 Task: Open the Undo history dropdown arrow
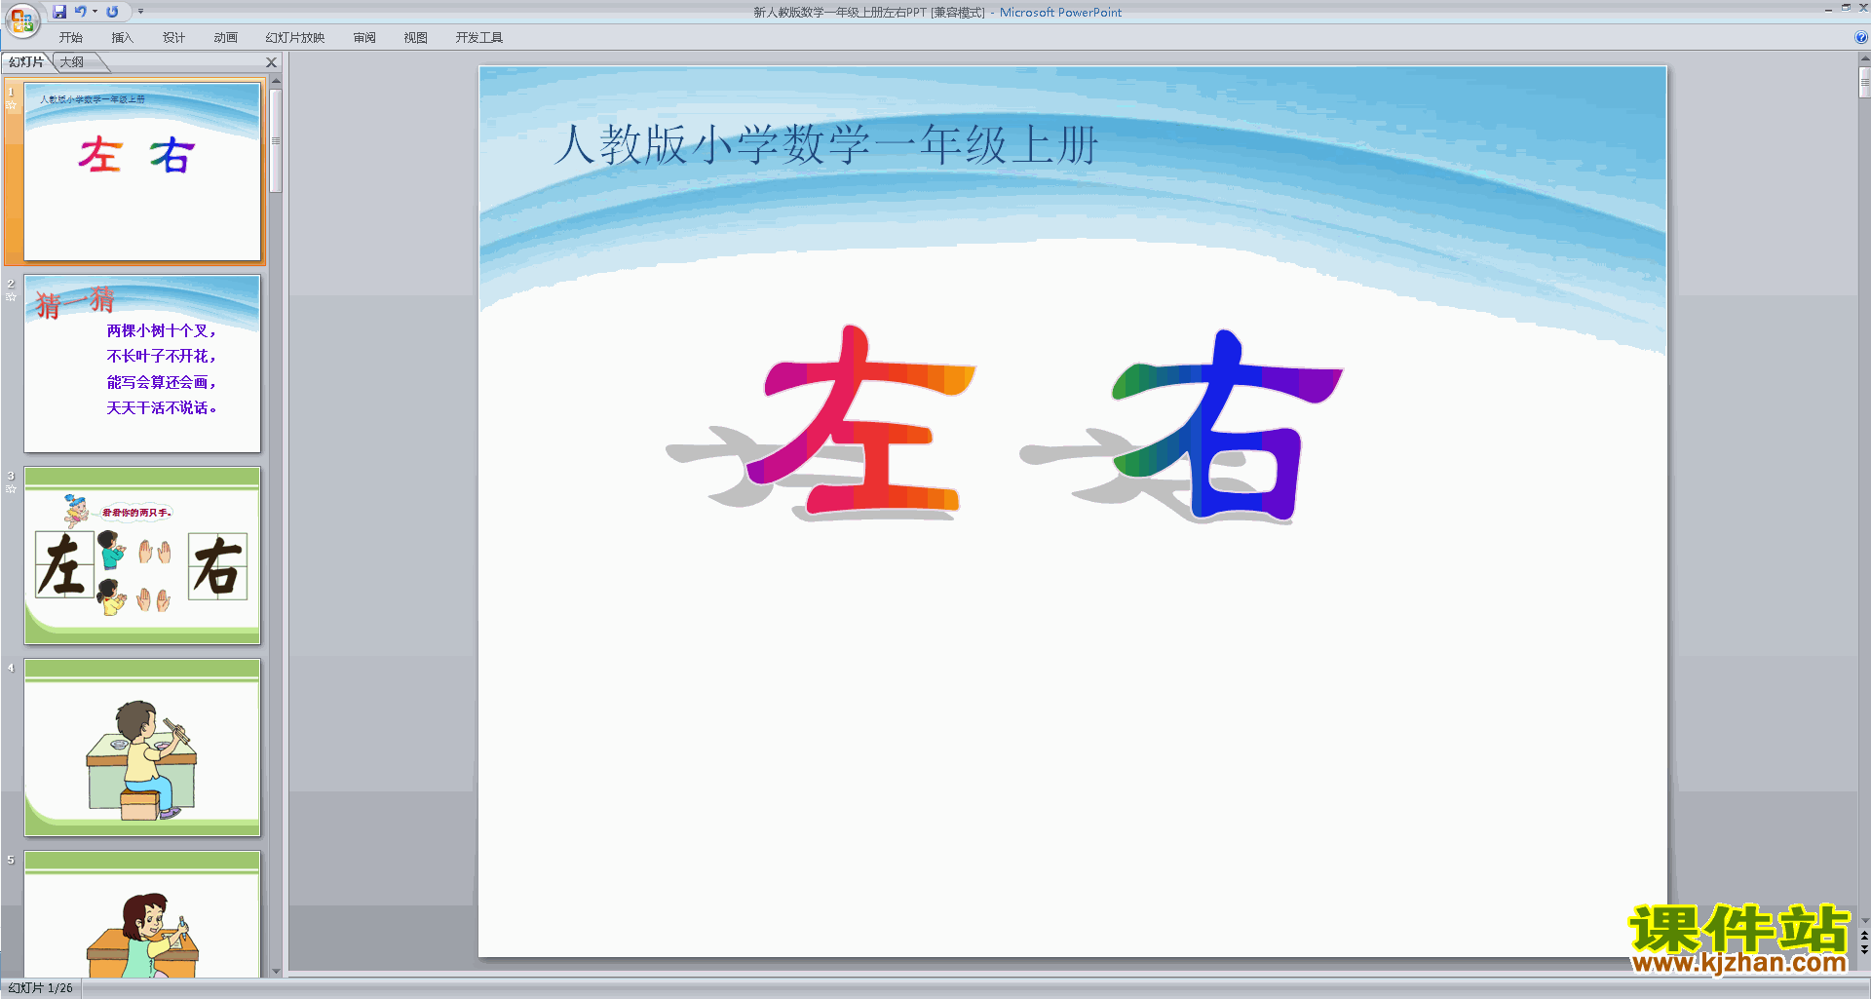coord(95,12)
